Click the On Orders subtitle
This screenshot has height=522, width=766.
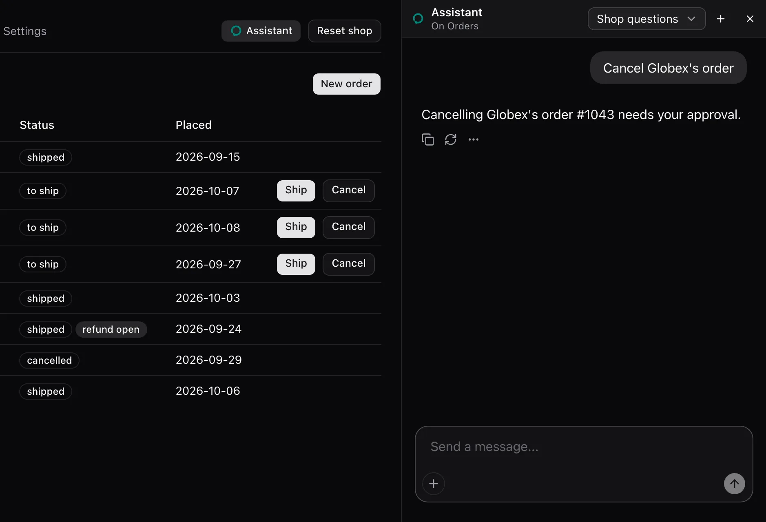(455, 26)
